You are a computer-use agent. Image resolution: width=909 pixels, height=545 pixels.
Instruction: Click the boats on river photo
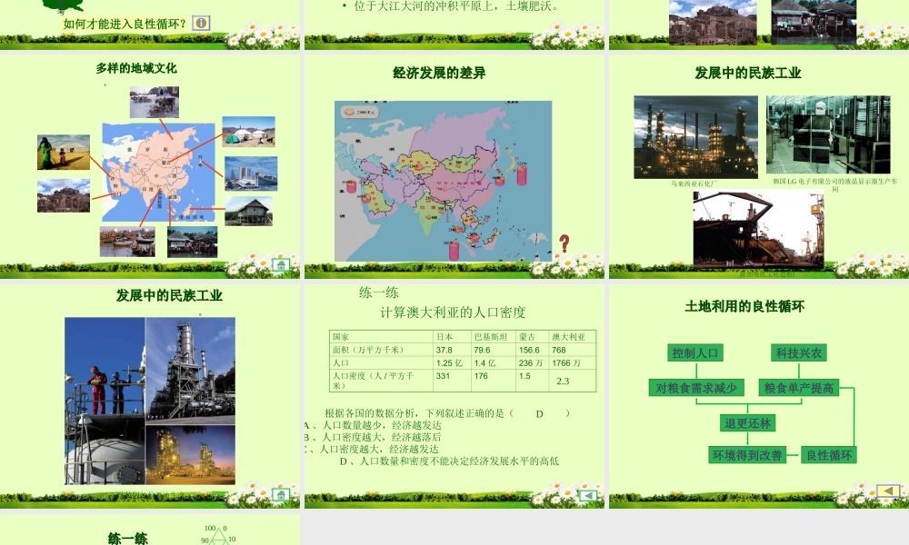point(127,242)
